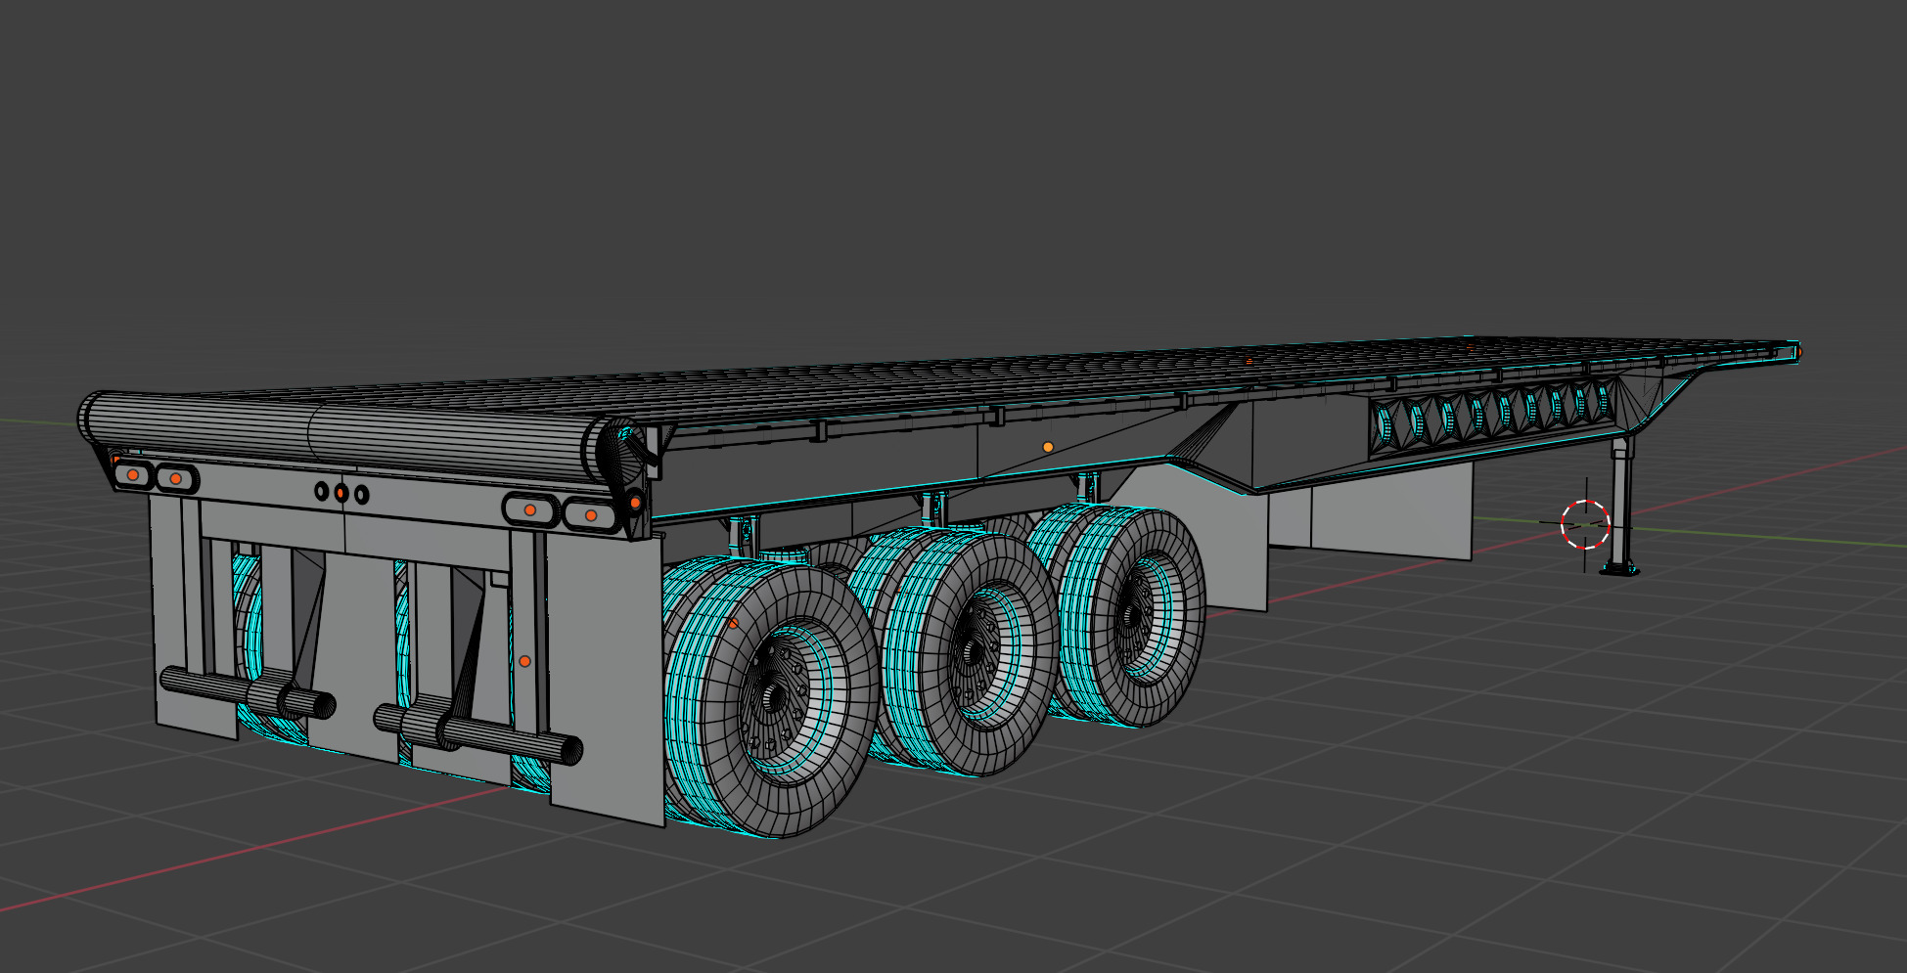This screenshot has height=973, width=1907.
Task: Click the outermost right rear tail light
Action: pos(590,514)
